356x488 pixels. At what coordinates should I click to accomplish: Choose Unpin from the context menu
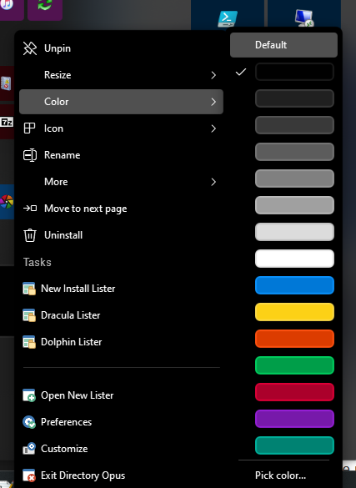[x=121, y=48]
